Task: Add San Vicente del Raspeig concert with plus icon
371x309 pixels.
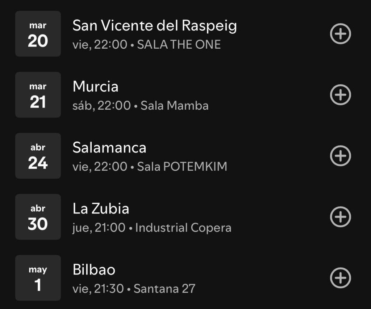Action: coord(340,34)
